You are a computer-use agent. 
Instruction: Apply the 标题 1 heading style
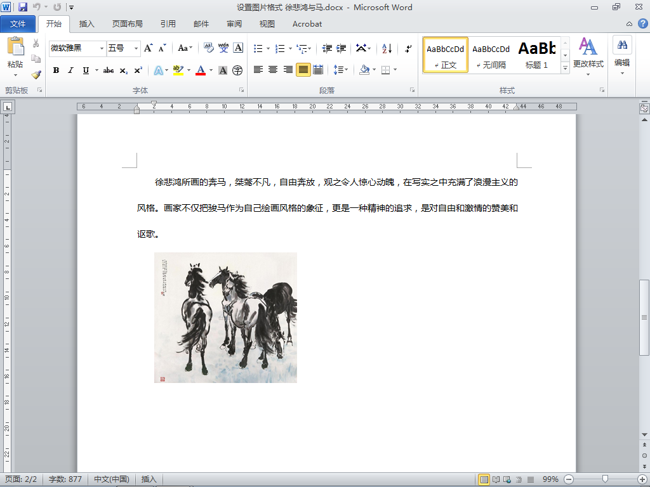point(536,55)
